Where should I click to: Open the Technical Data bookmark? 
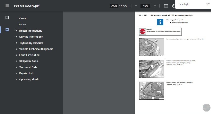tap(28, 67)
